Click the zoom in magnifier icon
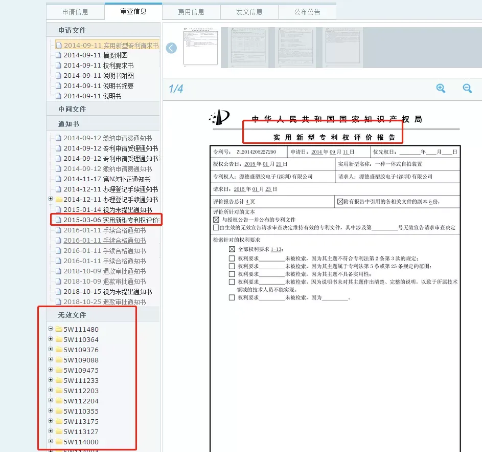Image resolution: width=482 pixels, height=452 pixels. click(x=441, y=89)
